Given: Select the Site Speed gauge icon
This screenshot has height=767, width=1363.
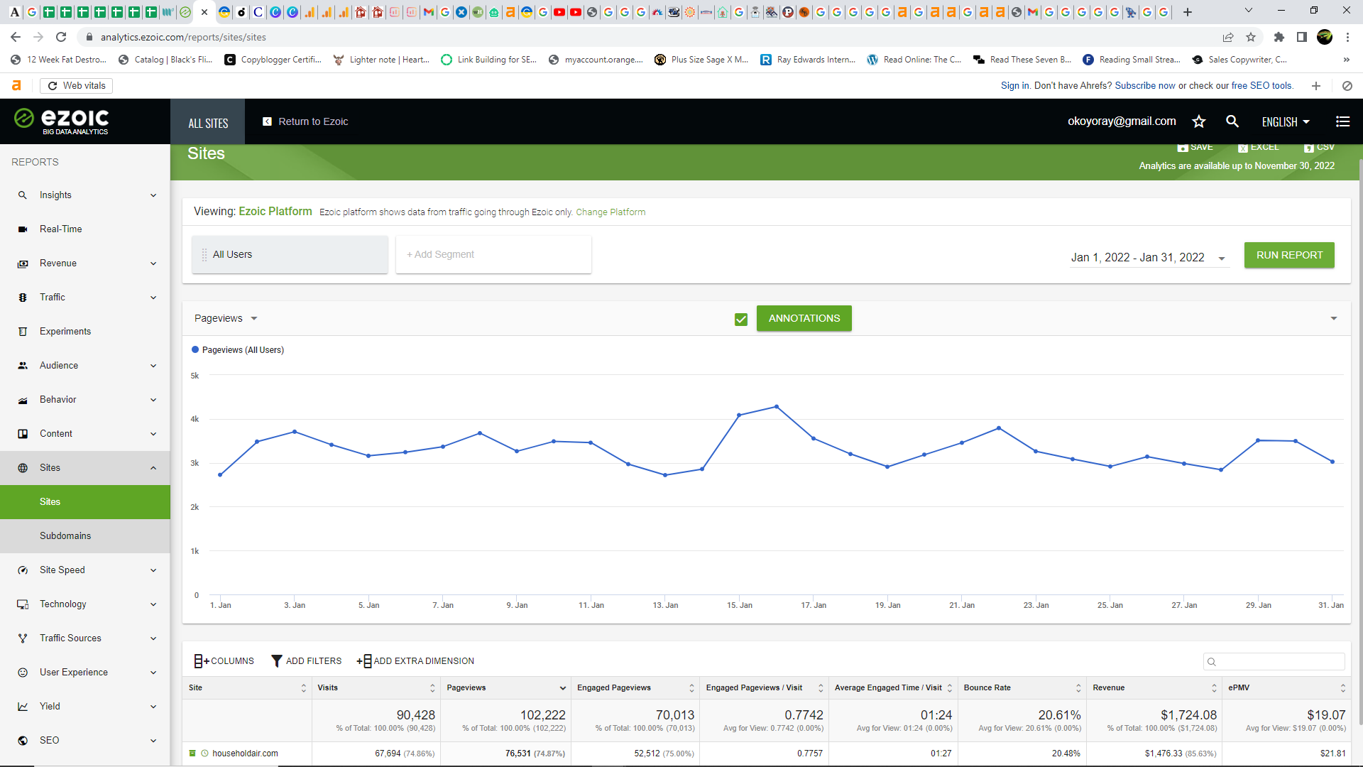Looking at the screenshot, I should click(x=23, y=570).
